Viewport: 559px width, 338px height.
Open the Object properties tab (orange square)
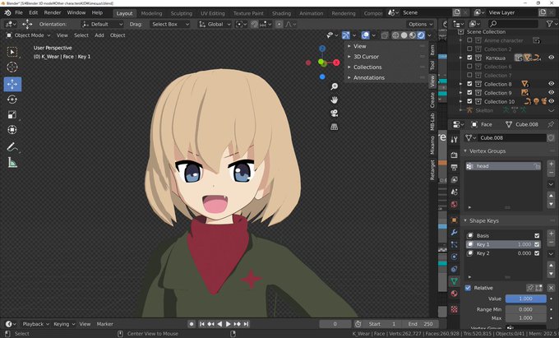[454, 220]
